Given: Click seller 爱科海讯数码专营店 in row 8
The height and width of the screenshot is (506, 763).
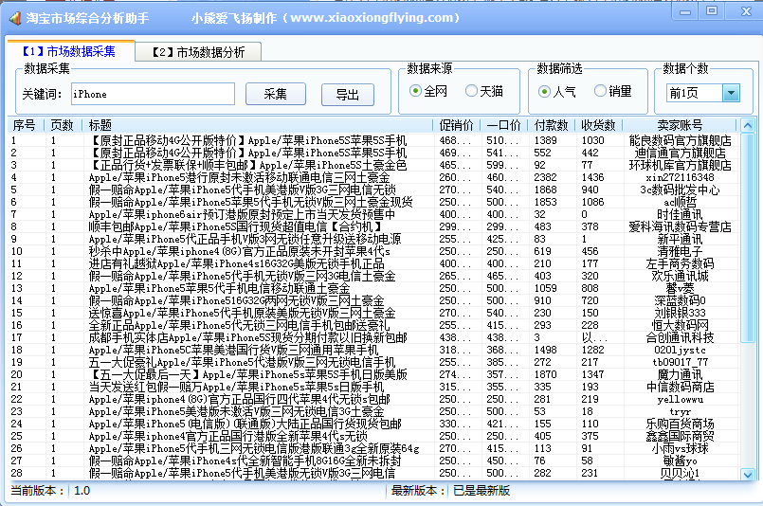Looking at the screenshot, I should point(680,226).
